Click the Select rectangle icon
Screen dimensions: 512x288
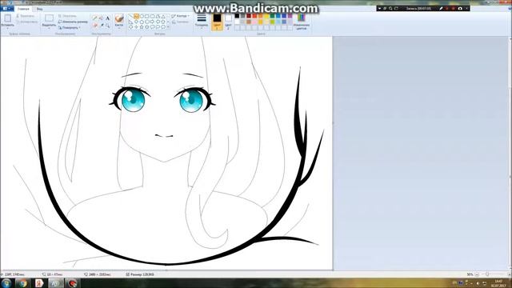click(x=50, y=18)
